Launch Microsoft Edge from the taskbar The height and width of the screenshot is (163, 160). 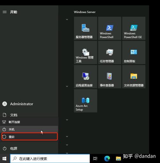click(x=107, y=159)
